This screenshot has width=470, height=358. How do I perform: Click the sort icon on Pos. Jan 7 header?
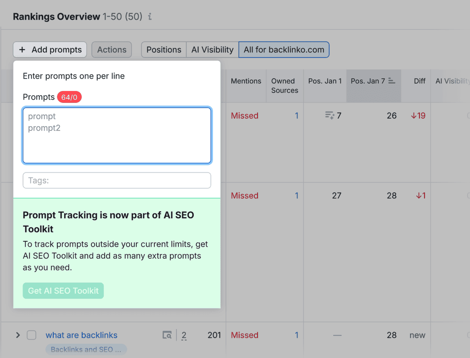pyautogui.click(x=392, y=81)
